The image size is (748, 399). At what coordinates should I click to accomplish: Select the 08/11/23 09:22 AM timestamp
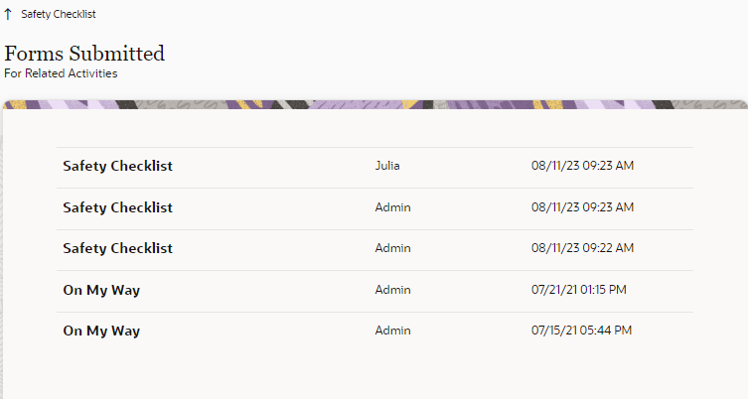coord(582,248)
